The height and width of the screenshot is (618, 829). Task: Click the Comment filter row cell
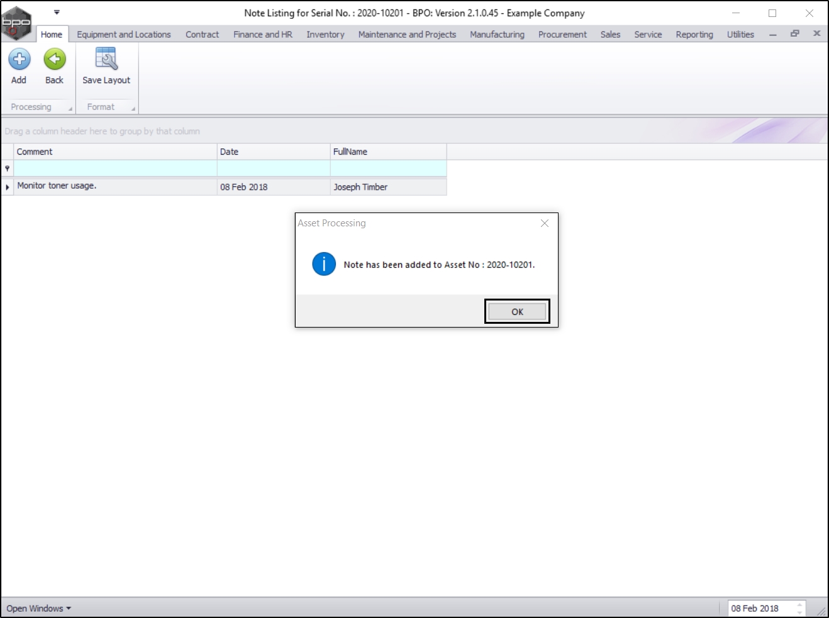(x=115, y=168)
